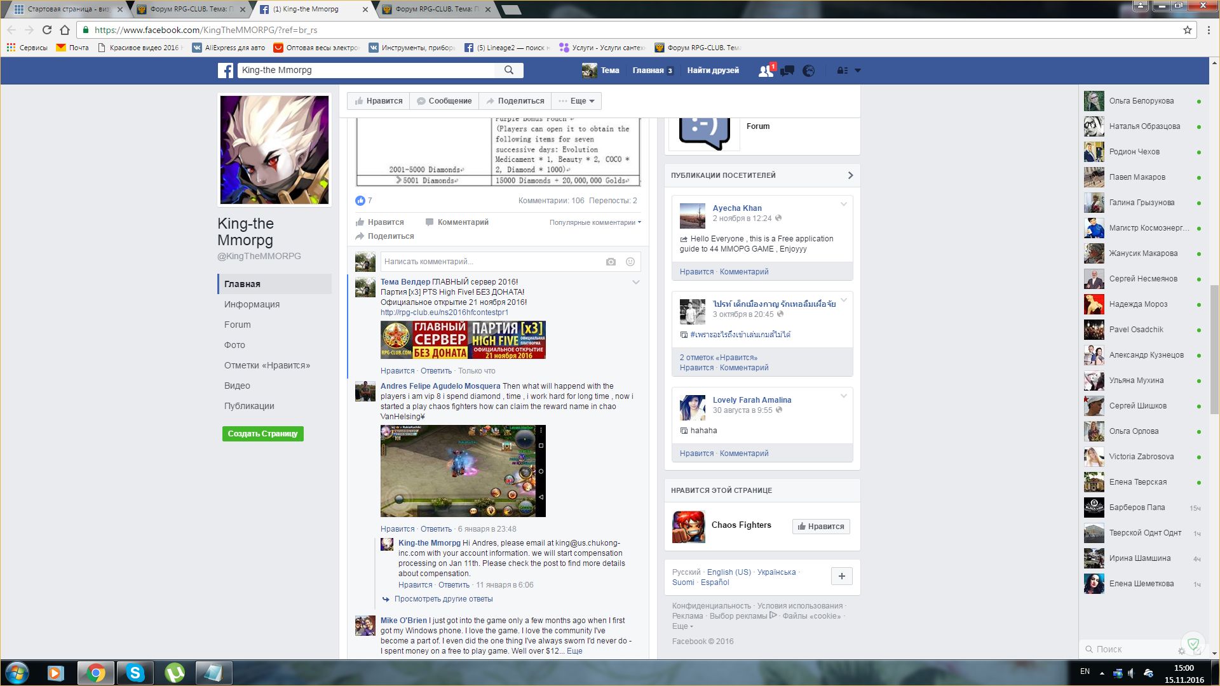Open Информация in left sidebar
This screenshot has height=686, width=1220.
pyautogui.click(x=252, y=304)
